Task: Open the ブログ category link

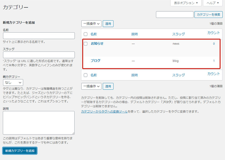Action: [x=95, y=60]
